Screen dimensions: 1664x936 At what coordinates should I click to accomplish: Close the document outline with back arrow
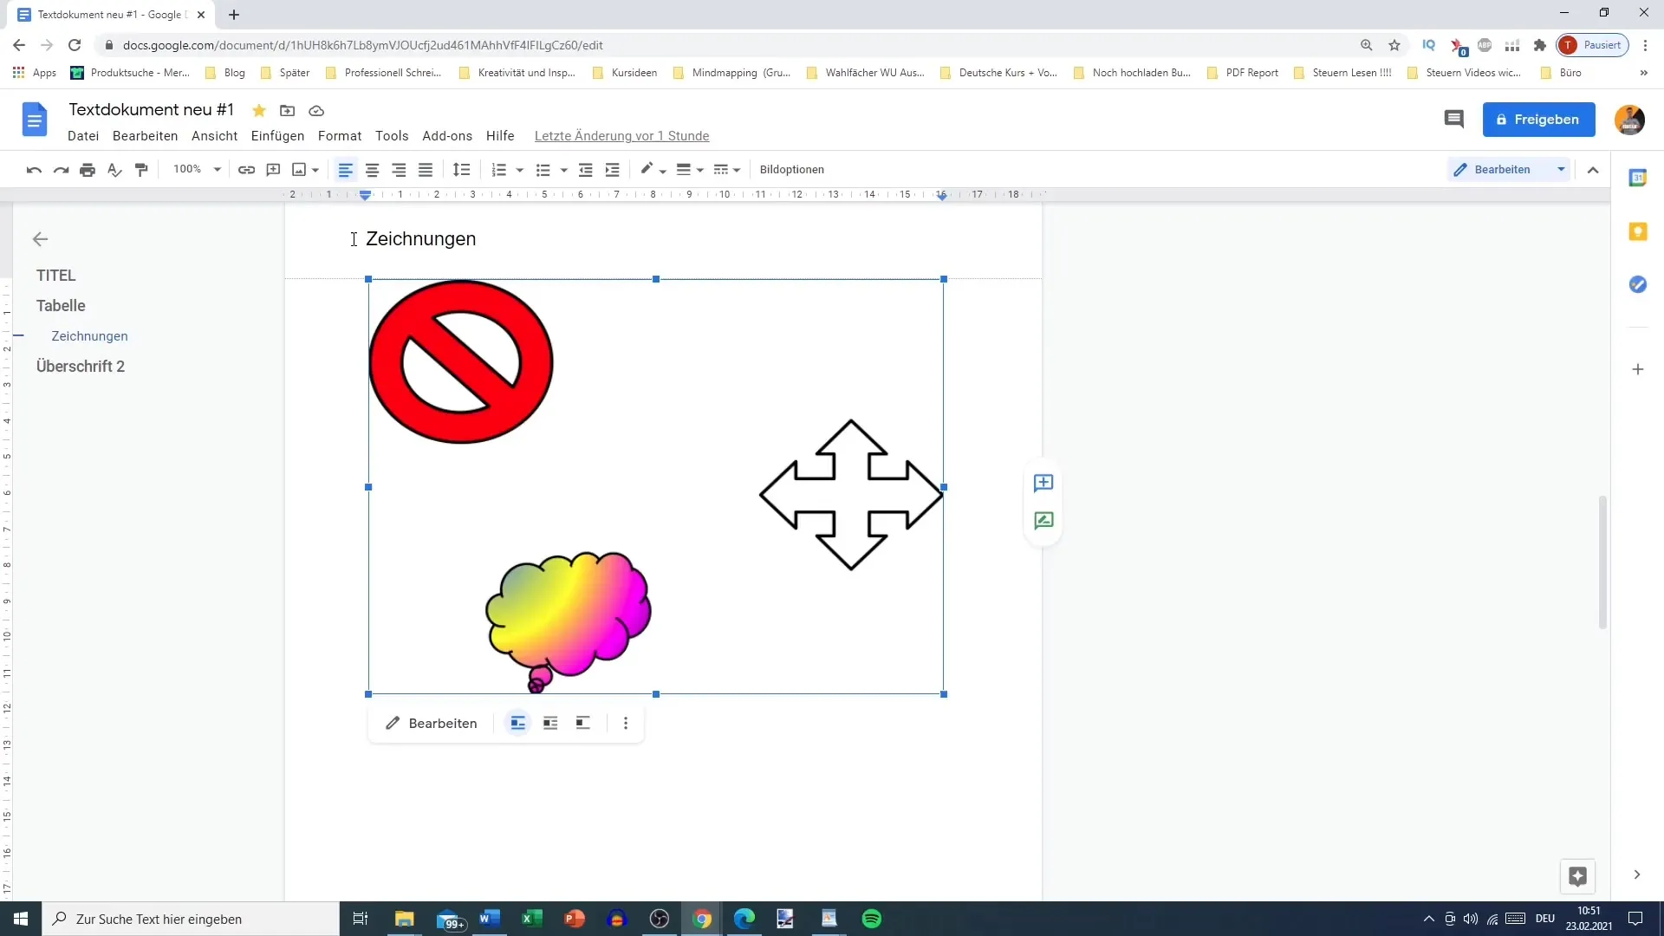[x=40, y=239]
